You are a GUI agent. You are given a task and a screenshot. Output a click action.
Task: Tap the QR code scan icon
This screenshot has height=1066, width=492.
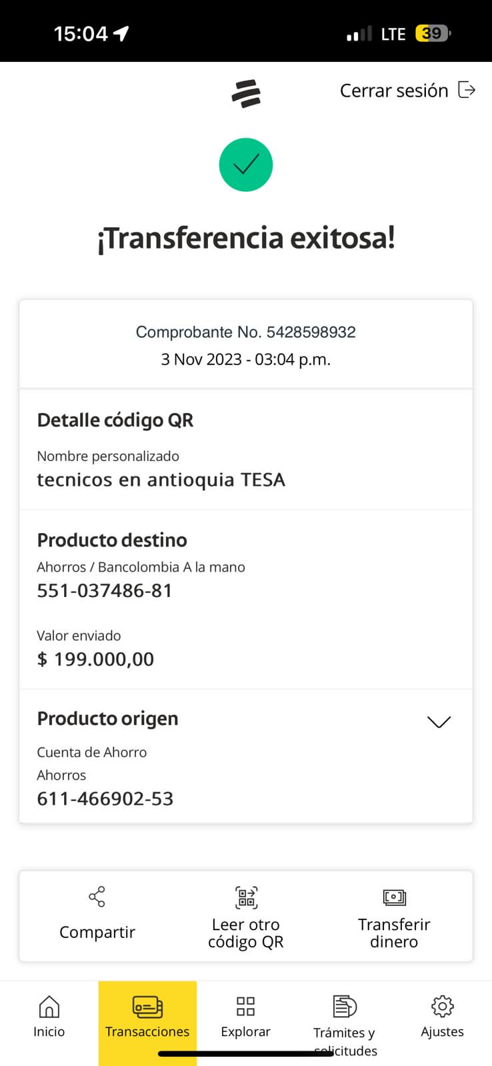(x=246, y=897)
